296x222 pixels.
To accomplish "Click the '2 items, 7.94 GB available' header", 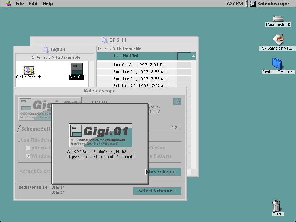I will point(56,57).
